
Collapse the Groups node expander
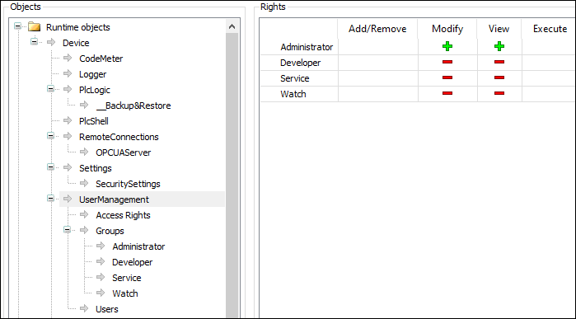point(67,230)
